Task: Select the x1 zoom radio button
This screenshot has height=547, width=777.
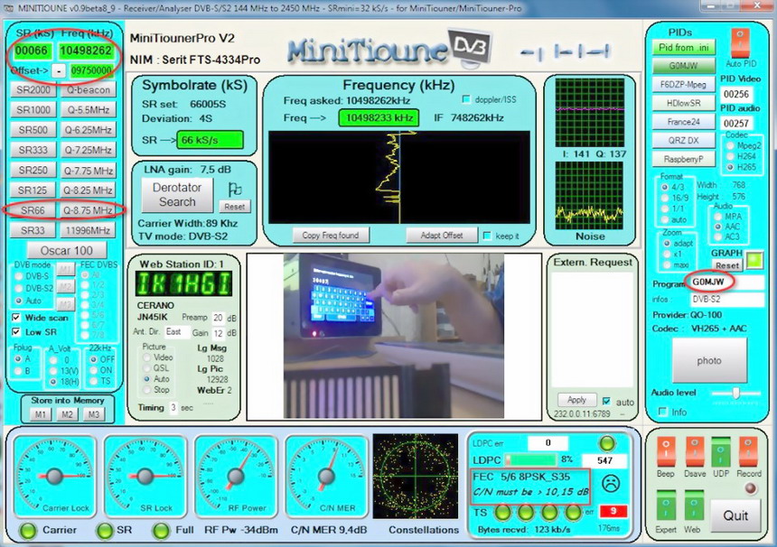Action: click(667, 254)
